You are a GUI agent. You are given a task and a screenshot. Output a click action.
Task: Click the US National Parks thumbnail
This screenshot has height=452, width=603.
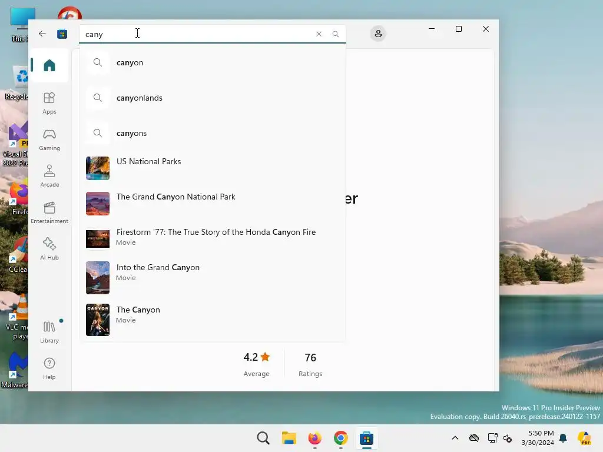(x=98, y=168)
